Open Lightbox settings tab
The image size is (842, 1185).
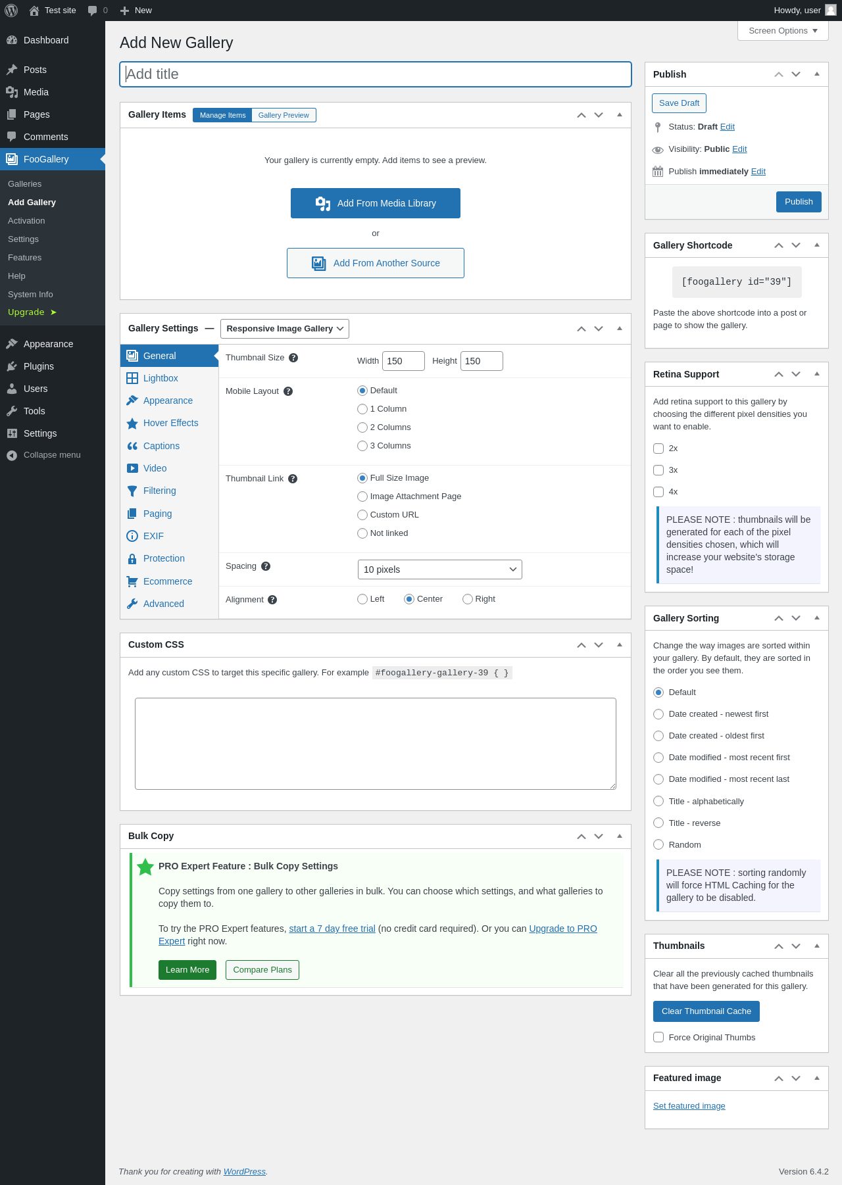pos(169,378)
